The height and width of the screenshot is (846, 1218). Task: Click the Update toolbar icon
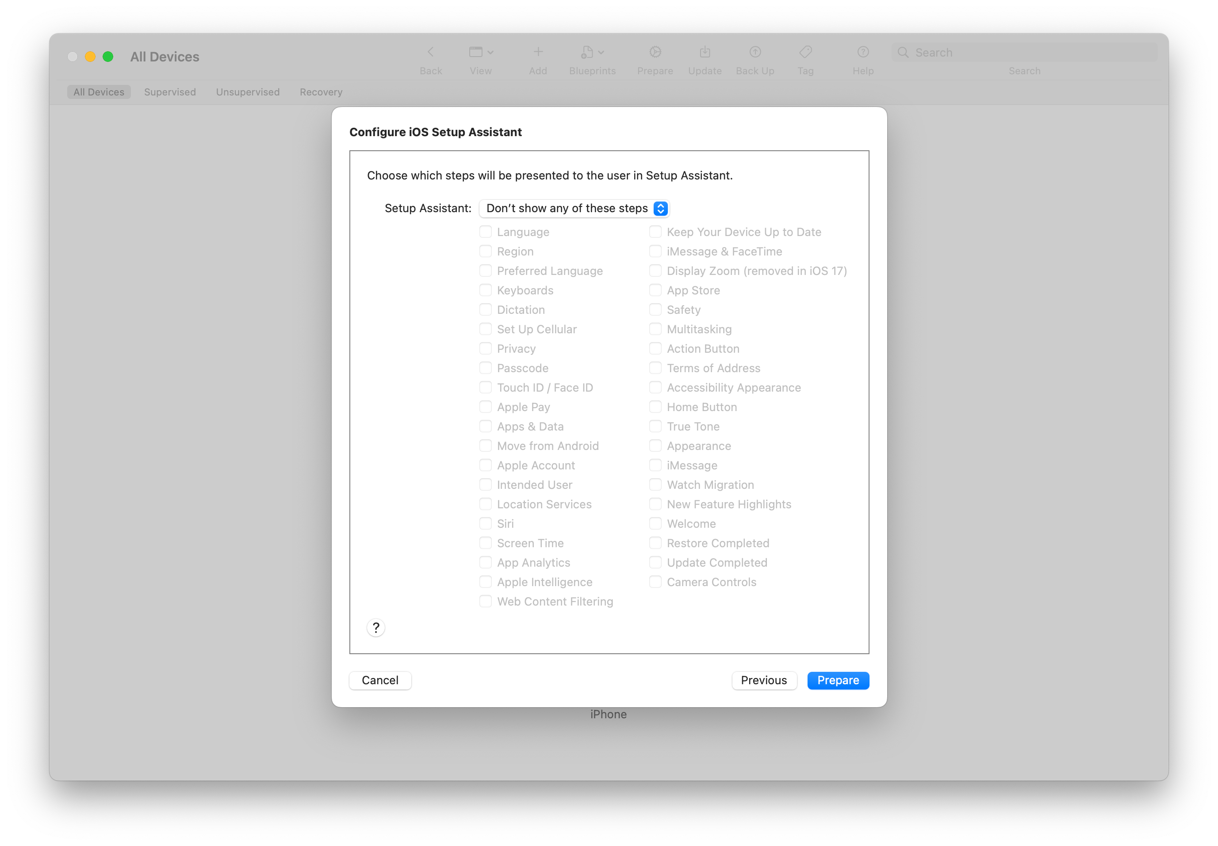[704, 52]
